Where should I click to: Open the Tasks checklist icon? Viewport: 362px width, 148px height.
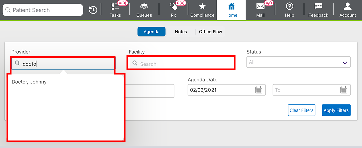click(115, 7)
